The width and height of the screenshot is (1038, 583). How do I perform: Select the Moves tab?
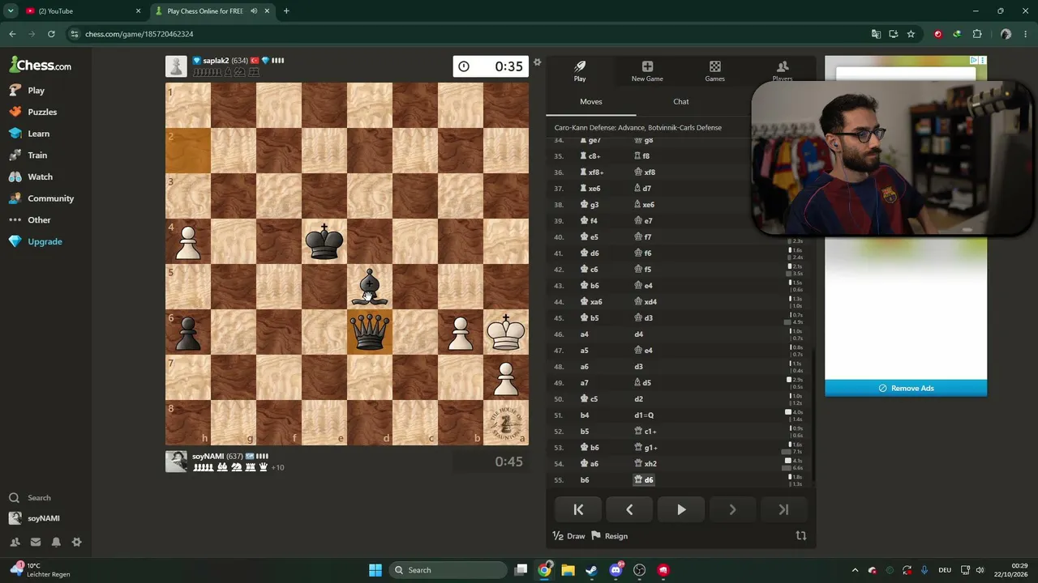point(591,101)
